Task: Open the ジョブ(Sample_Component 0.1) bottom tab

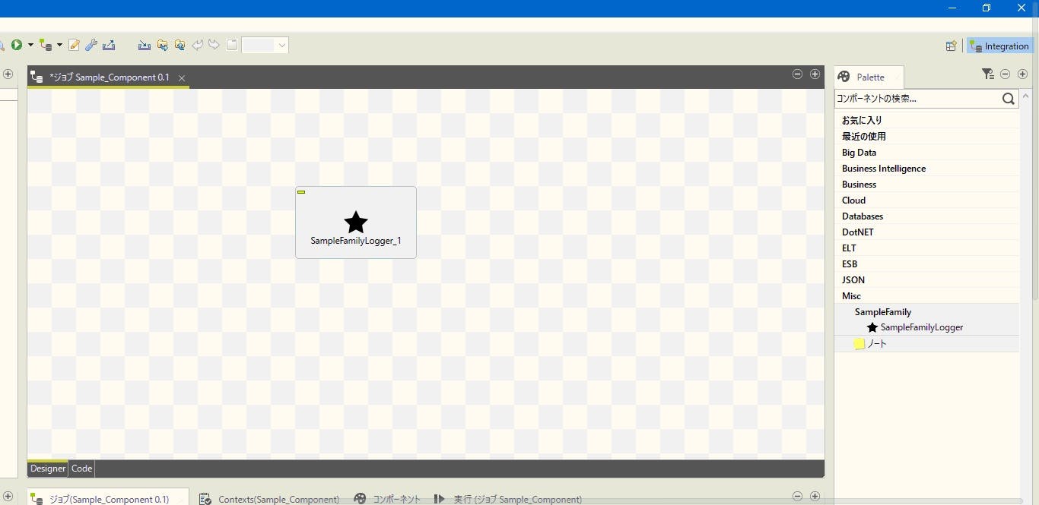Action: pos(108,499)
